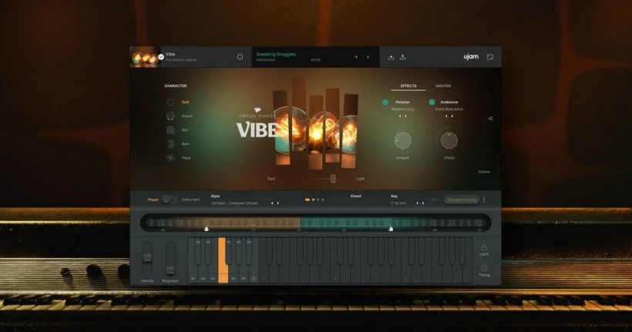Open the info icon beside Vibe
Image resolution: width=632 pixels, height=332 pixels.
(240, 57)
